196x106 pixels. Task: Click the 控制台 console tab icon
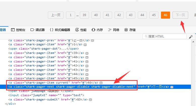click(x=13, y=30)
